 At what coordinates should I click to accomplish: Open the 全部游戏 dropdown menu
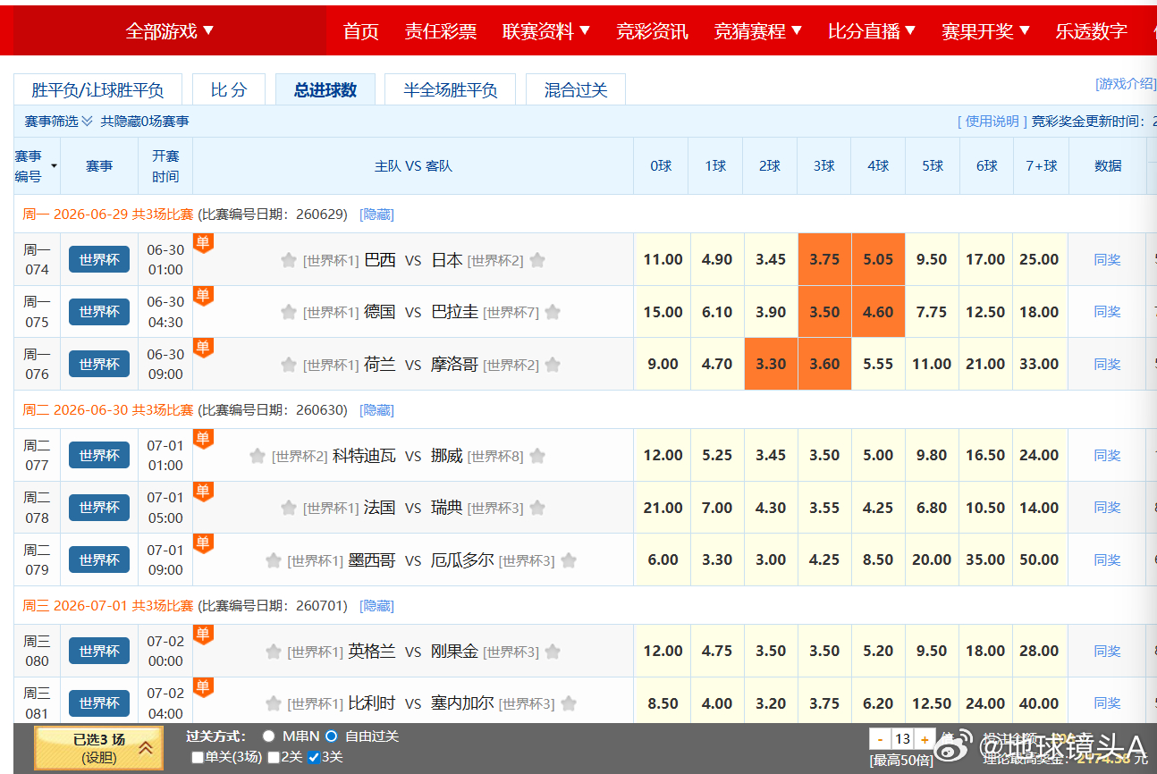point(170,31)
